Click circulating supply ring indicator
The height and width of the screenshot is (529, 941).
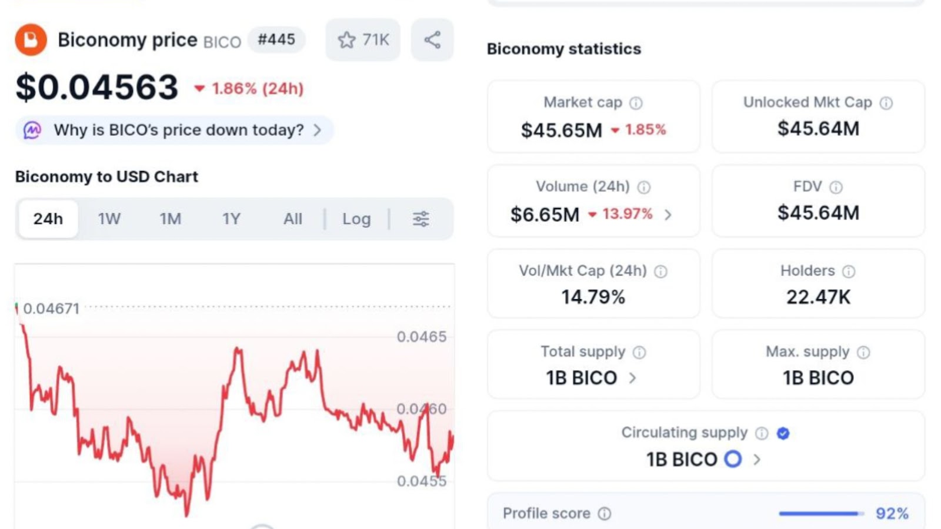(x=733, y=459)
